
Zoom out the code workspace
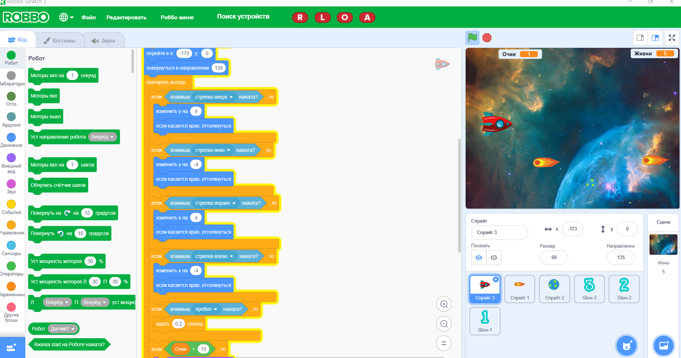tap(444, 323)
